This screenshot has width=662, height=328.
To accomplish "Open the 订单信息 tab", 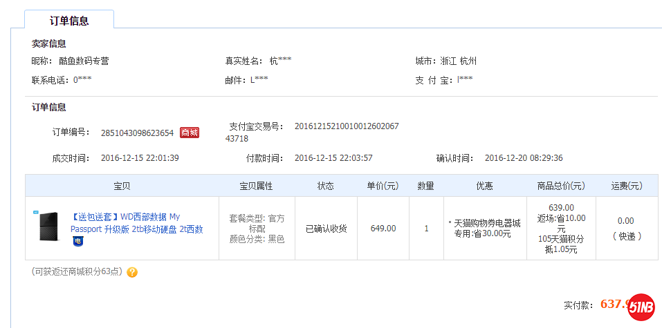I will pos(69,20).
